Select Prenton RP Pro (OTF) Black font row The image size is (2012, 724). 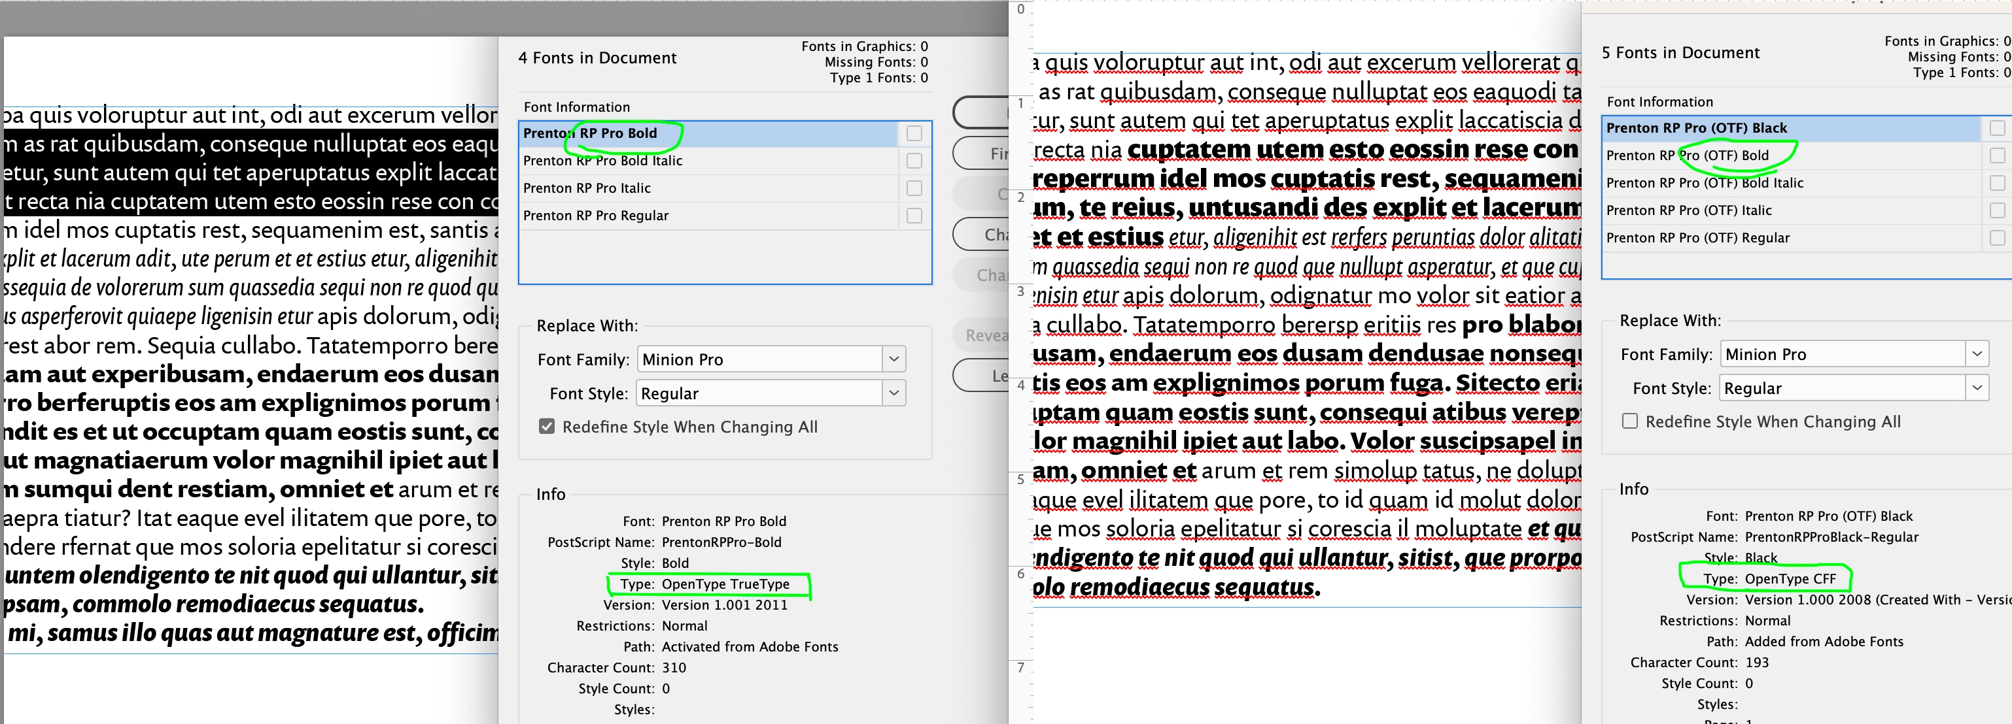1695,128
